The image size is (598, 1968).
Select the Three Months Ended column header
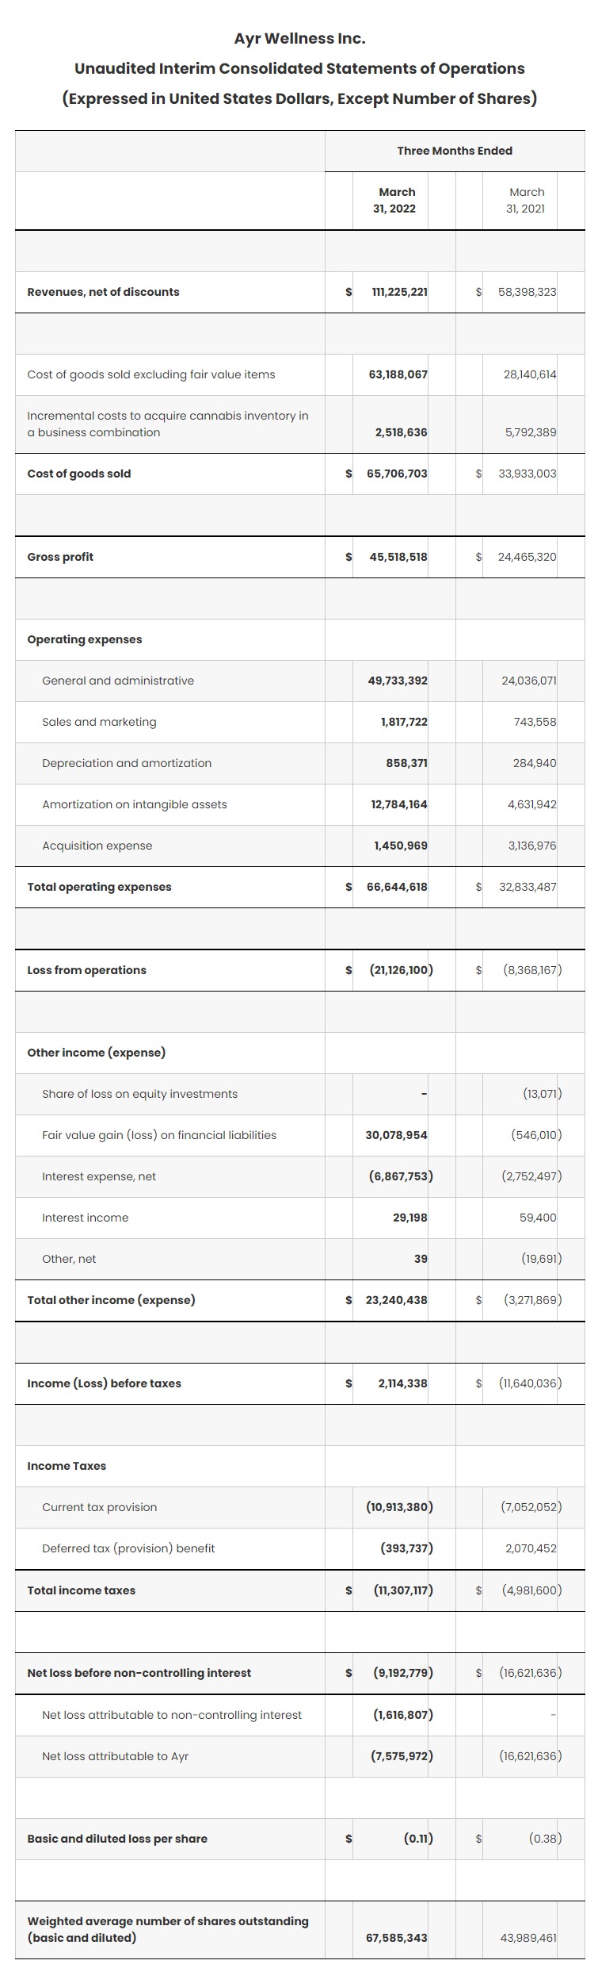(x=454, y=151)
